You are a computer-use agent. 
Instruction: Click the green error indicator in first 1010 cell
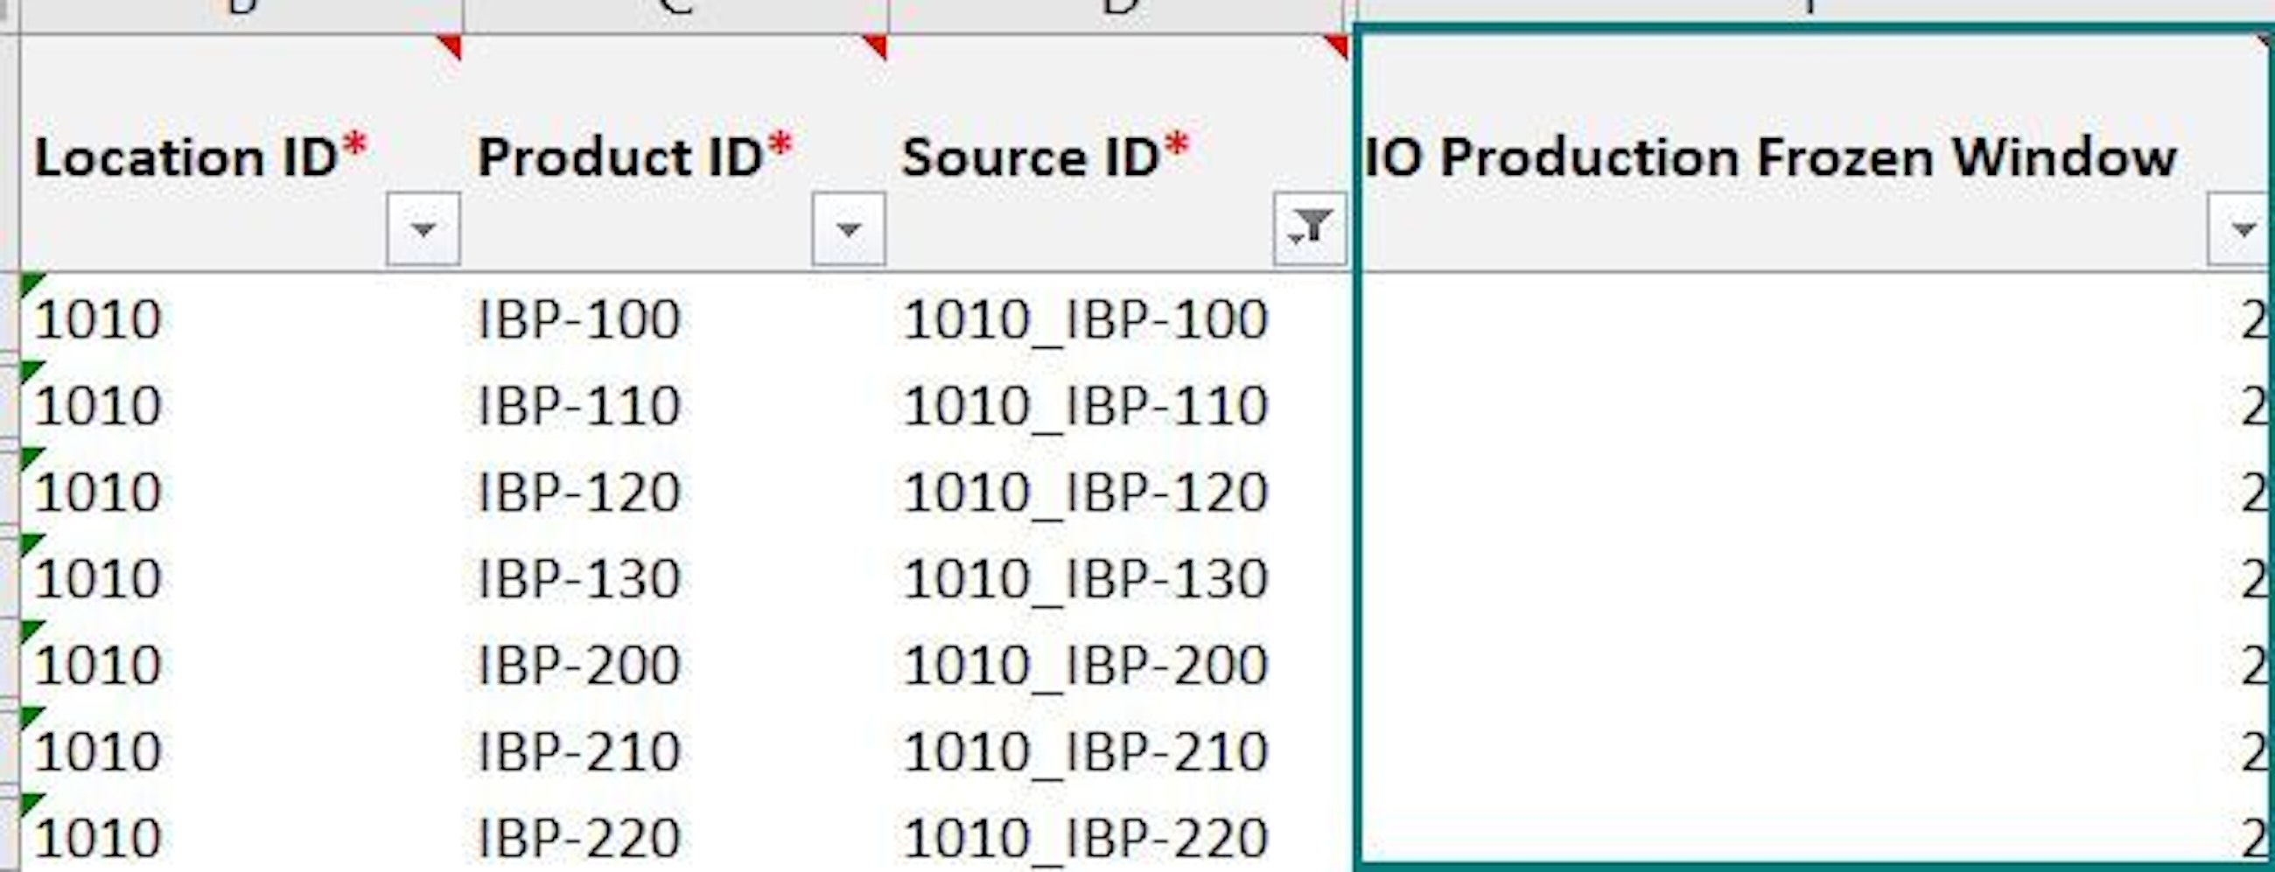tap(29, 283)
